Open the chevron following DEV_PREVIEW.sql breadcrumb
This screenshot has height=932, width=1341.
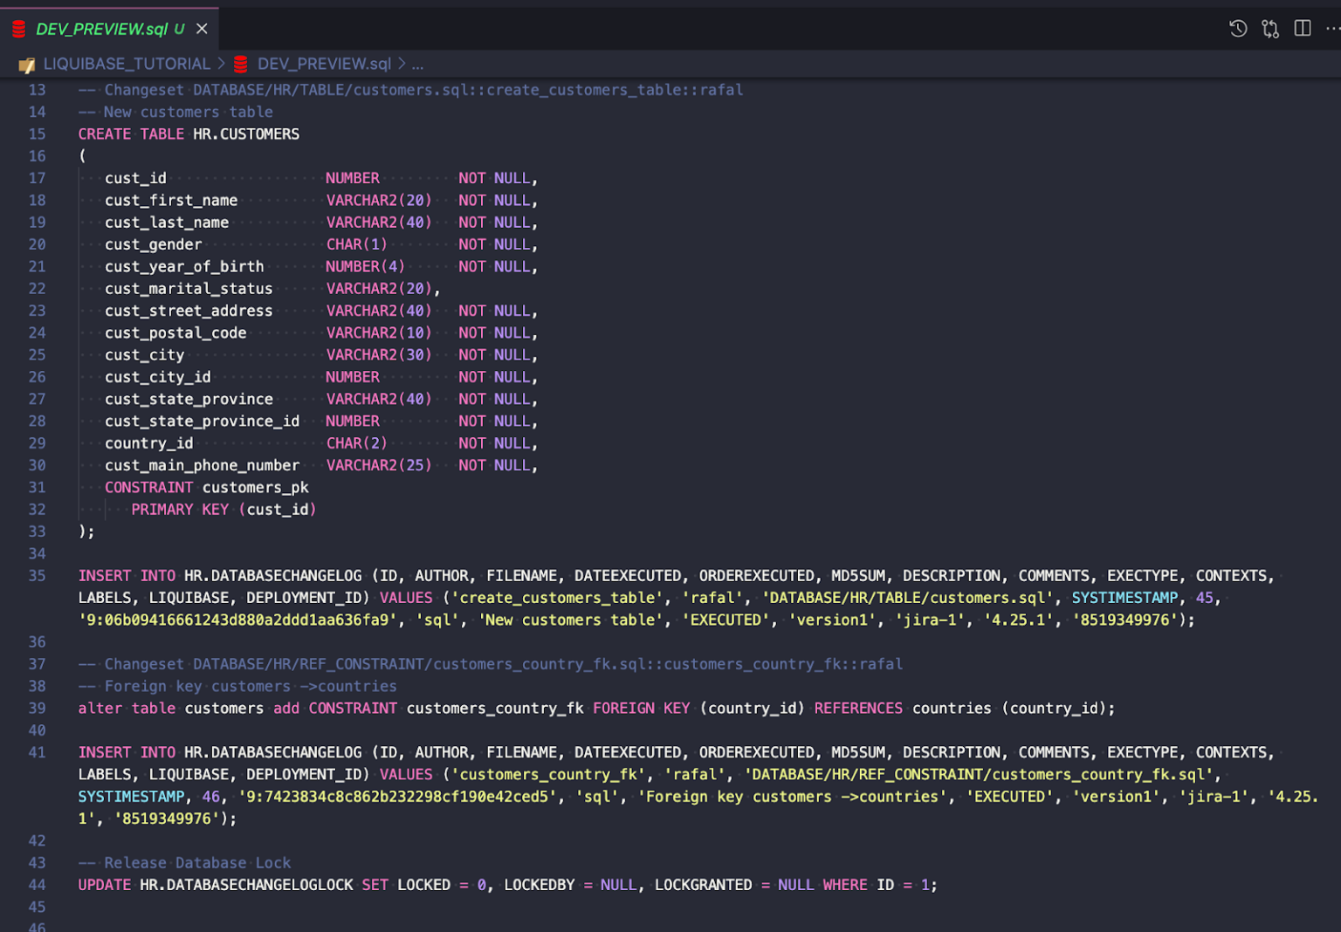pyautogui.click(x=401, y=64)
